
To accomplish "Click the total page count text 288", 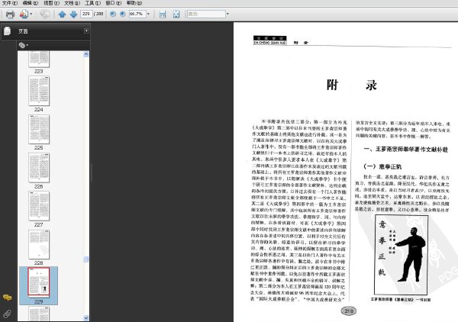I will (x=100, y=14).
